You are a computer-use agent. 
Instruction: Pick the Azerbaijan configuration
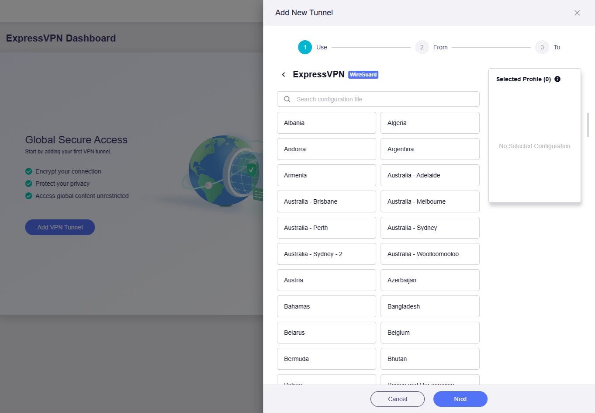(x=430, y=280)
